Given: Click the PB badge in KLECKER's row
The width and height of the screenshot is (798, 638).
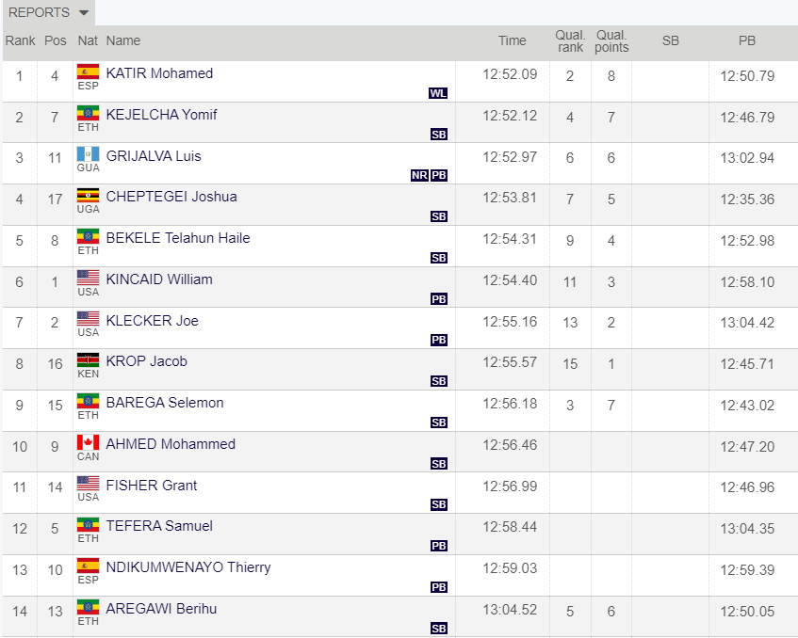Looking at the screenshot, I should click(x=439, y=340).
